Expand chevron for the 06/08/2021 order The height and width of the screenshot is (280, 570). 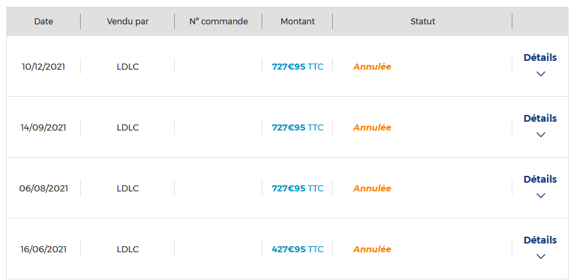[540, 195]
